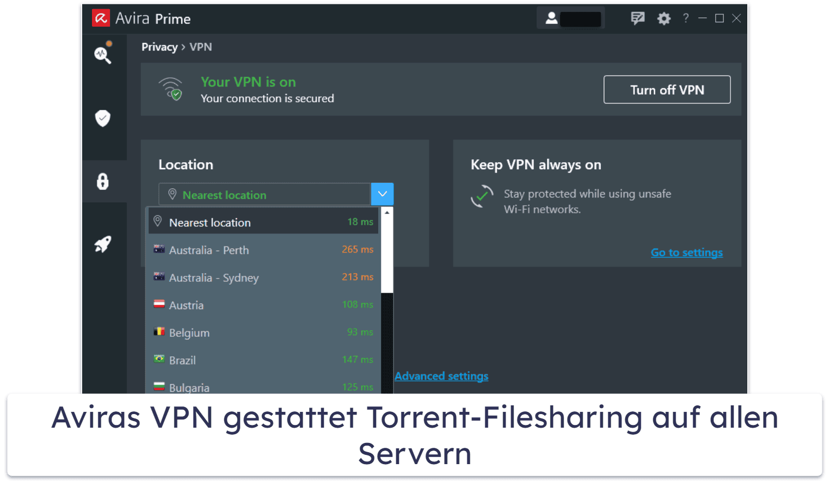Collapse the location dropdown with blue arrow
The height and width of the screenshot is (481, 830).
[382, 194]
